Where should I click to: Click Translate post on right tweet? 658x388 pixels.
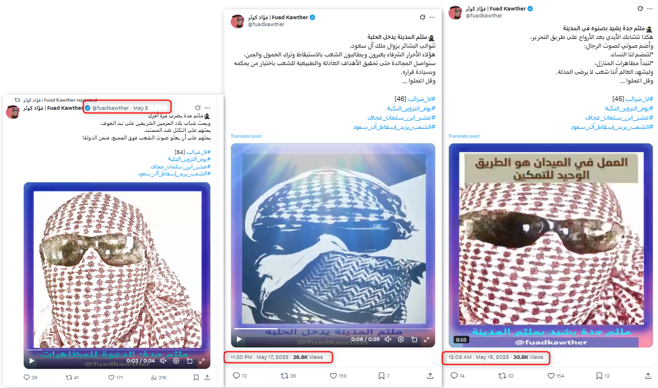(463, 136)
